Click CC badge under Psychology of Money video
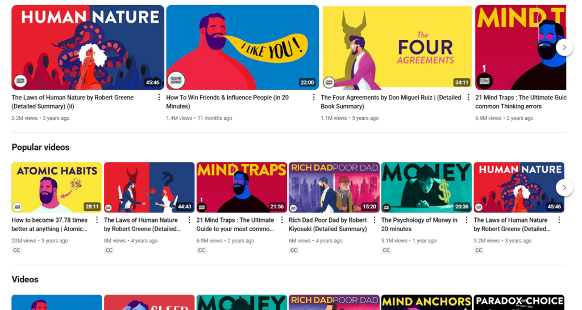Viewport: 582px width, 310px height. 386,250
